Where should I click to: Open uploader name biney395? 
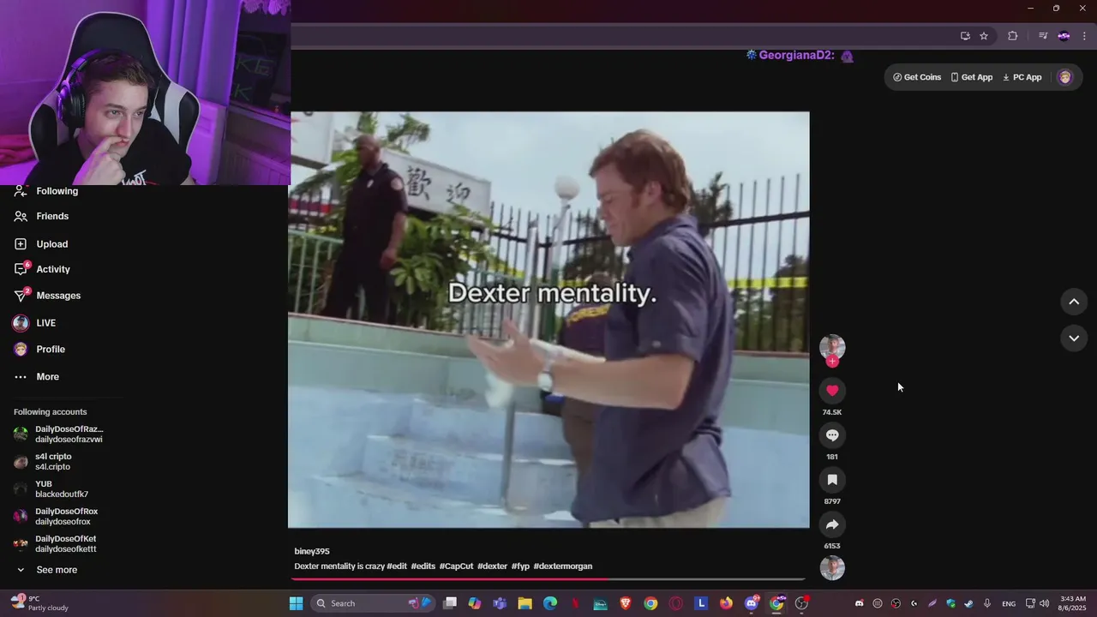point(312,552)
